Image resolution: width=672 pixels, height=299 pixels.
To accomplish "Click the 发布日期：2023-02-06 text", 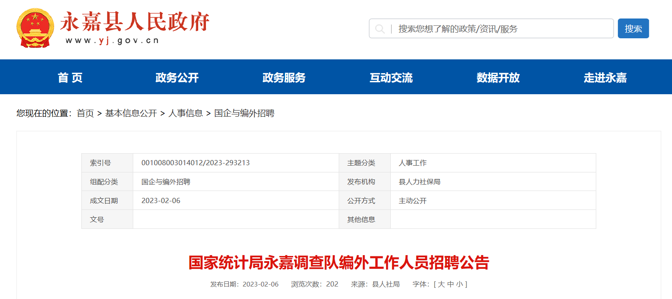I will tap(244, 284).
